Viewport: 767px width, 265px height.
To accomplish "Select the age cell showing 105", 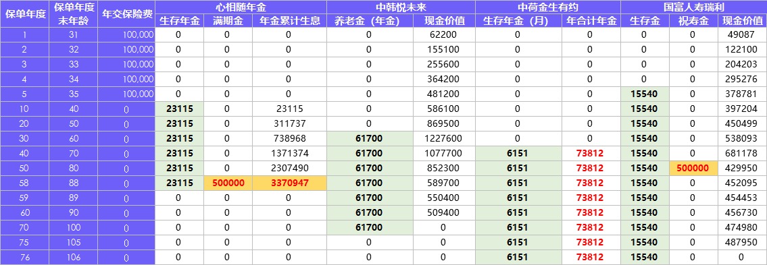I will (x=74, y=243).
